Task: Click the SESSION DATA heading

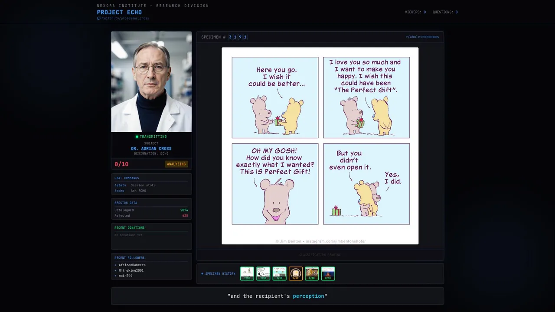Action: point(126,203)
